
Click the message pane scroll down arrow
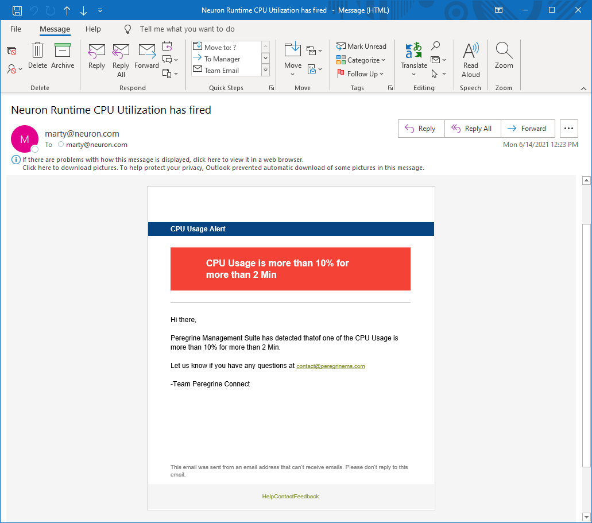(586, 517)
